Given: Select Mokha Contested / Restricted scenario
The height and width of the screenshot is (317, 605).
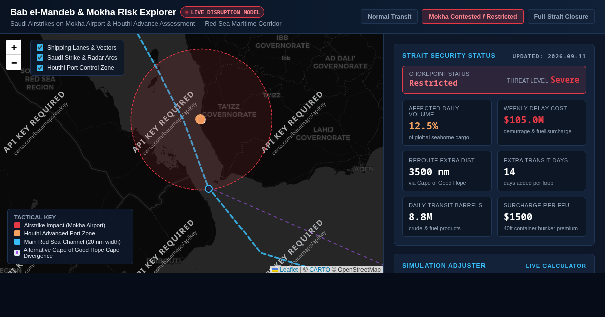Looking at the screenshot, I should (x=473, y=16).
